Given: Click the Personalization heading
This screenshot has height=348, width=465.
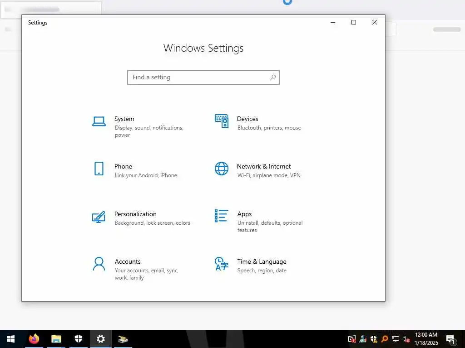Looking at the screenshot, I should [x=135, y=214].
